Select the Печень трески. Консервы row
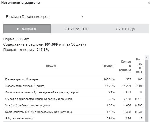 (x=74, y=79)
